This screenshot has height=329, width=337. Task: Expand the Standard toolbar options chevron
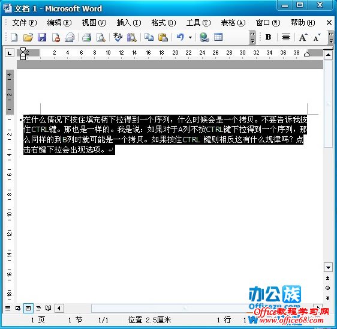[253, 37]
